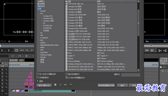
Task: Expand the 高级 advanced section
Action: (x=38, y=81)
